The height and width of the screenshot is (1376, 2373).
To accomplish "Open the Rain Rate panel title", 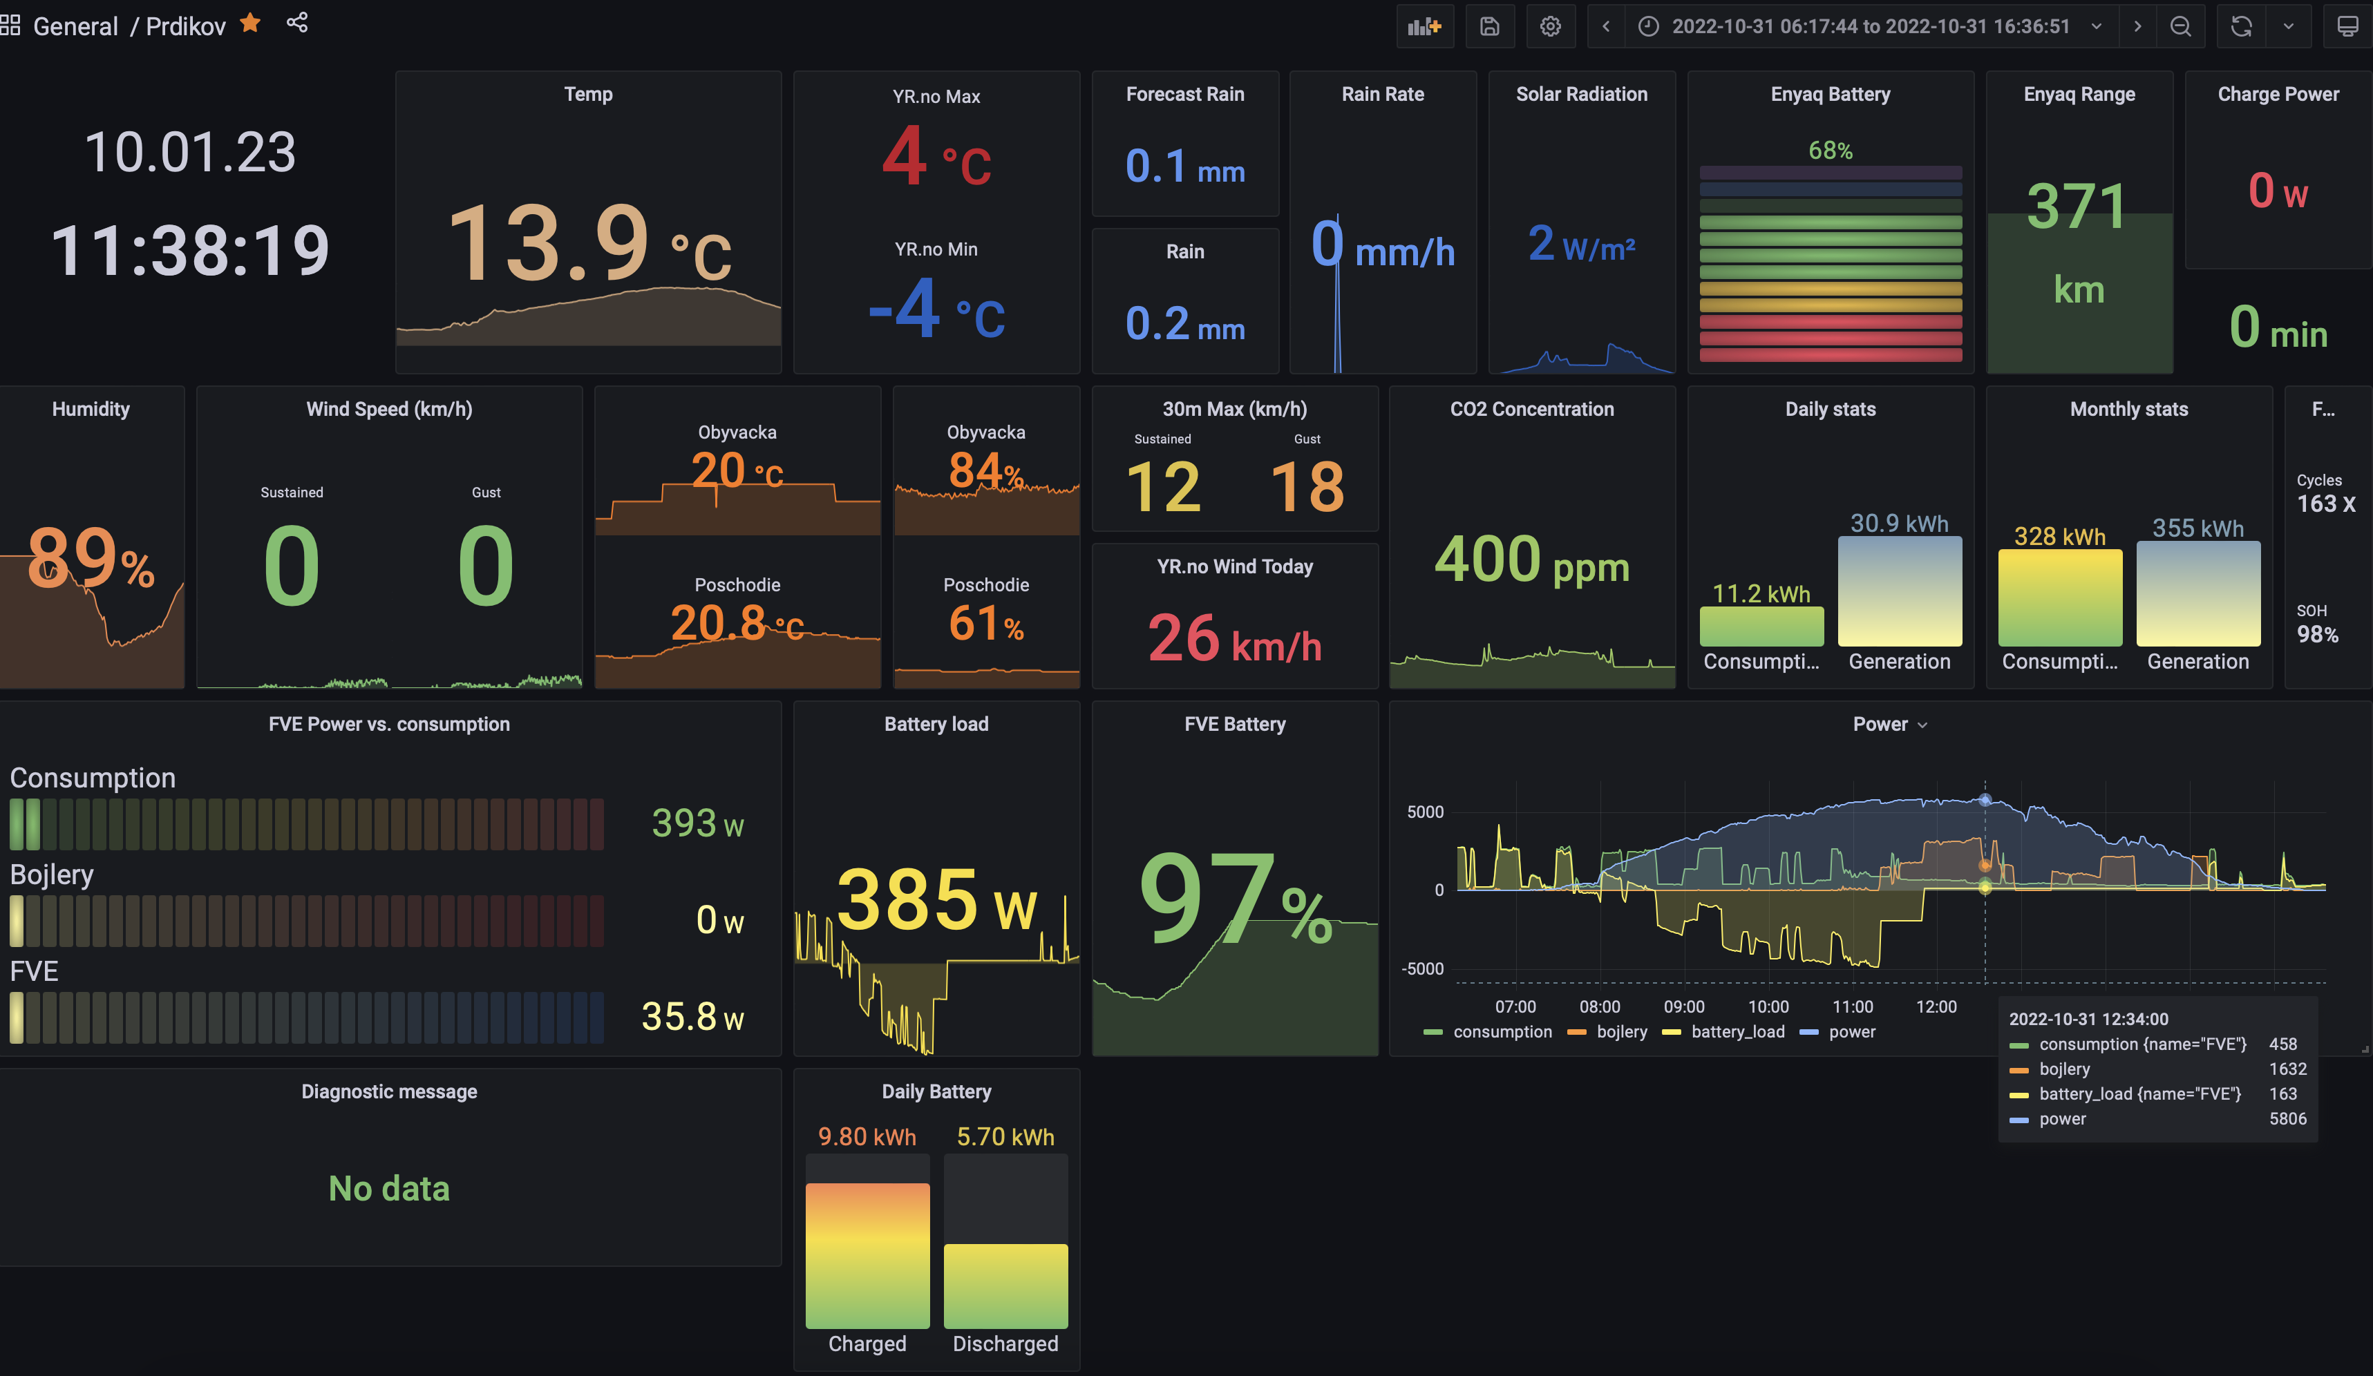I will [x=1382, y=94].
